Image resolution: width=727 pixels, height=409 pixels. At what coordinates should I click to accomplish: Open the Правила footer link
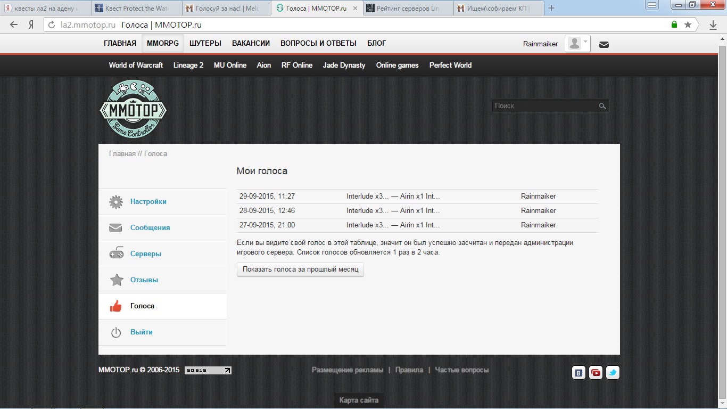pos(409,370)
